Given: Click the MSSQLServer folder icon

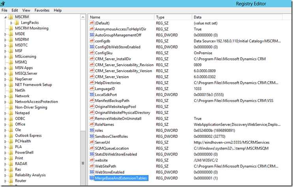Looking at the screenshot, I should (x=11, y=73).
